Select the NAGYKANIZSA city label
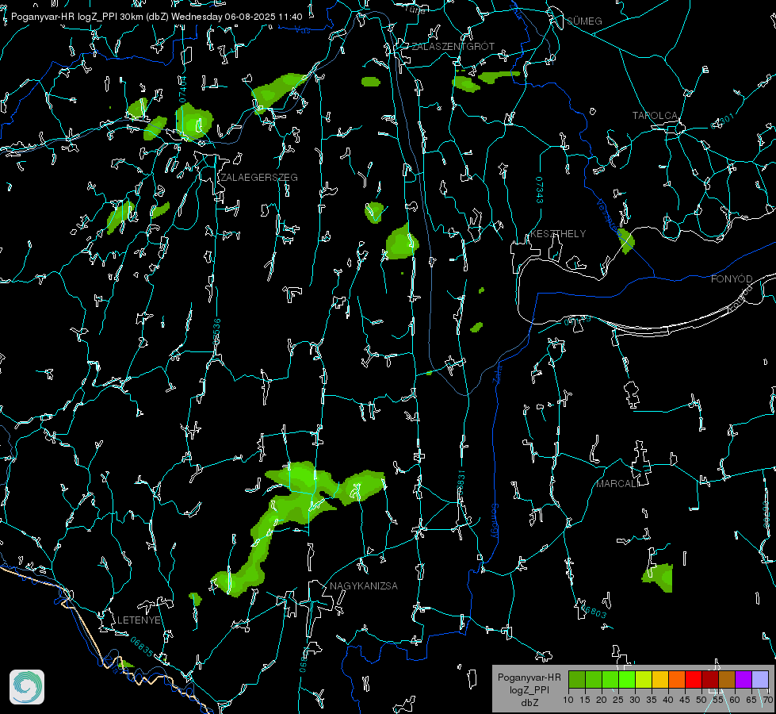This screenshot has height=714, width=776. click(x=363, y=585)
